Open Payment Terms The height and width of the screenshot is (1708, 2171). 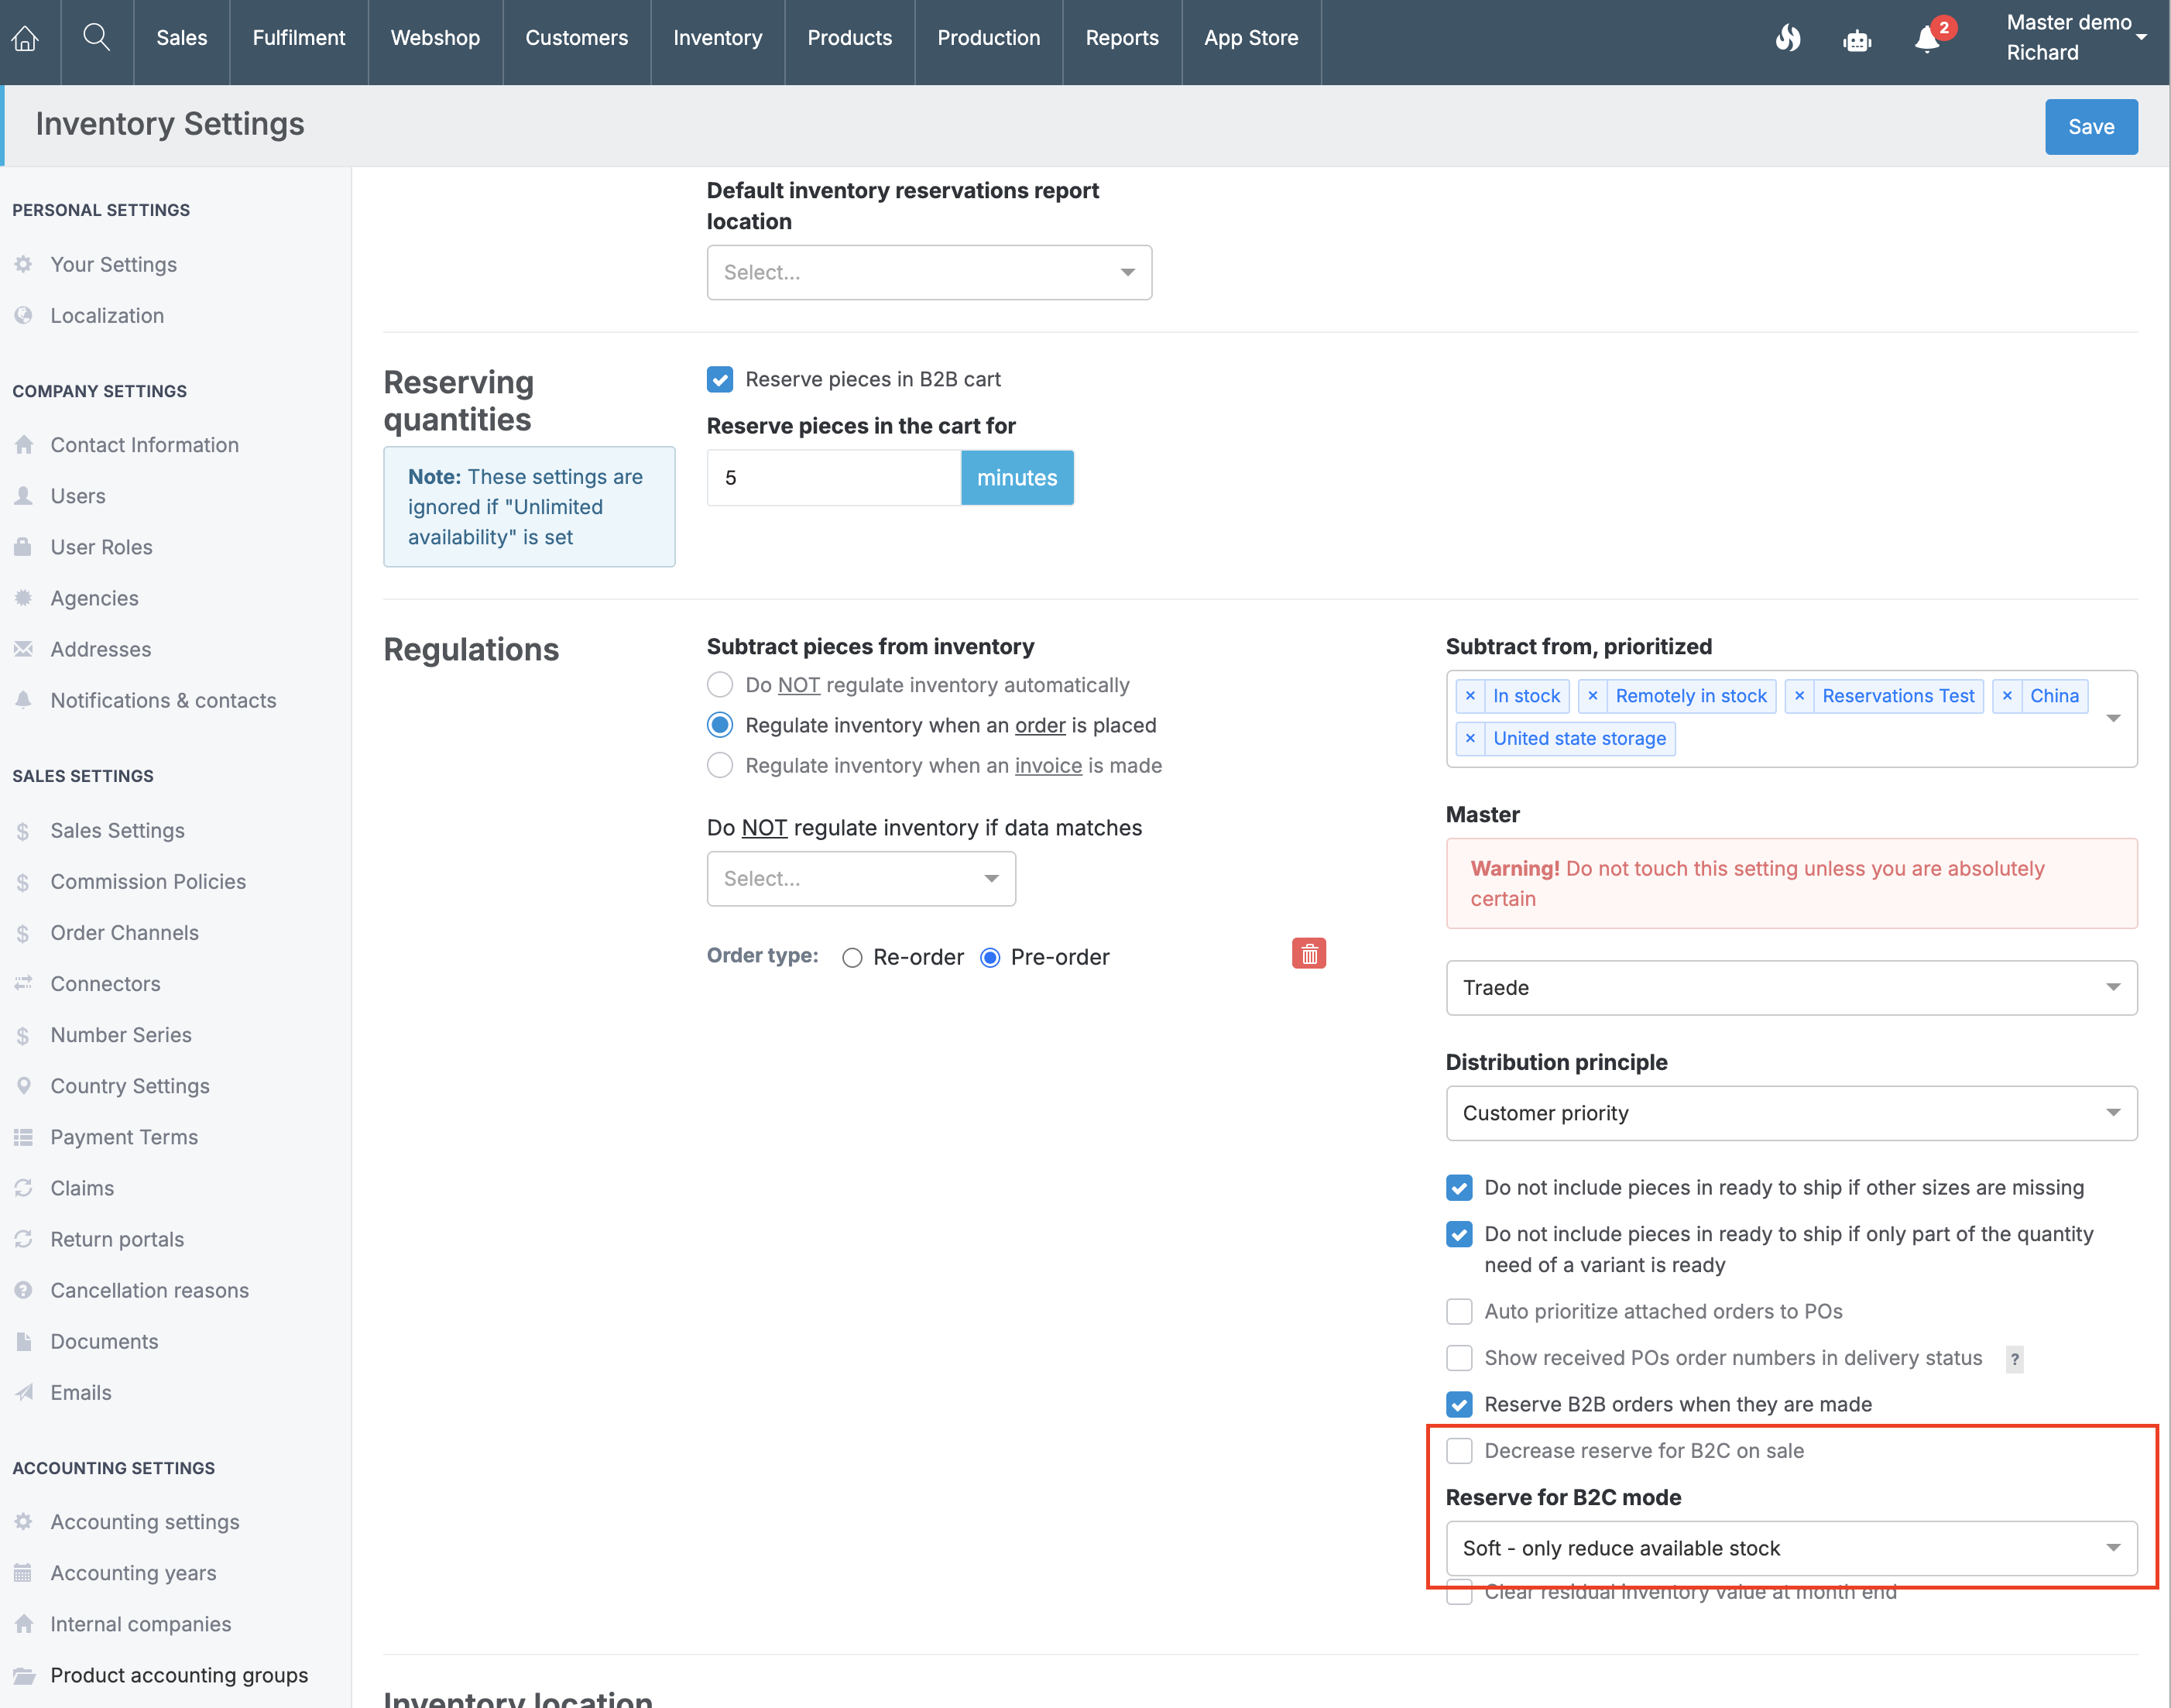[124, 1137]
